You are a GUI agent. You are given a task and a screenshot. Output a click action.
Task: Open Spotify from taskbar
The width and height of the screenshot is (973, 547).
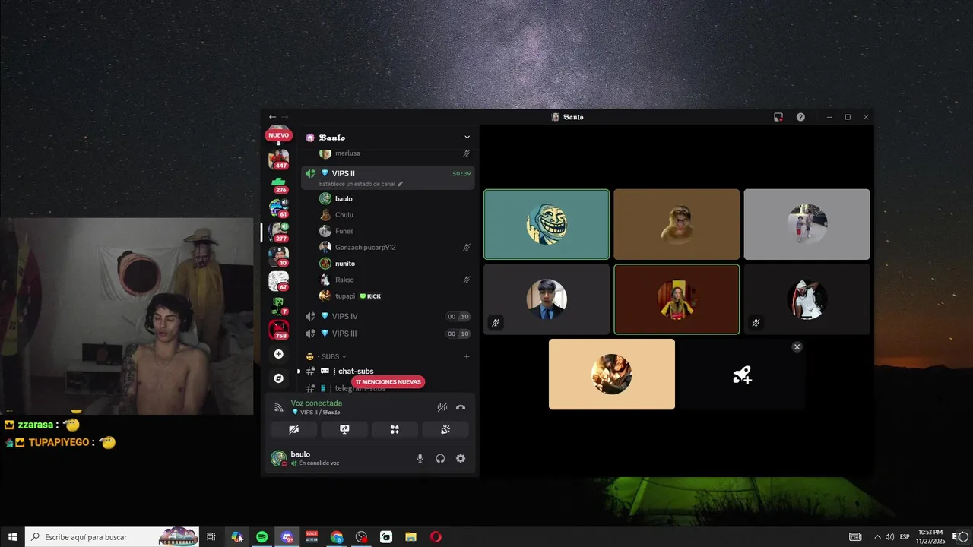(x=261, y=537)
